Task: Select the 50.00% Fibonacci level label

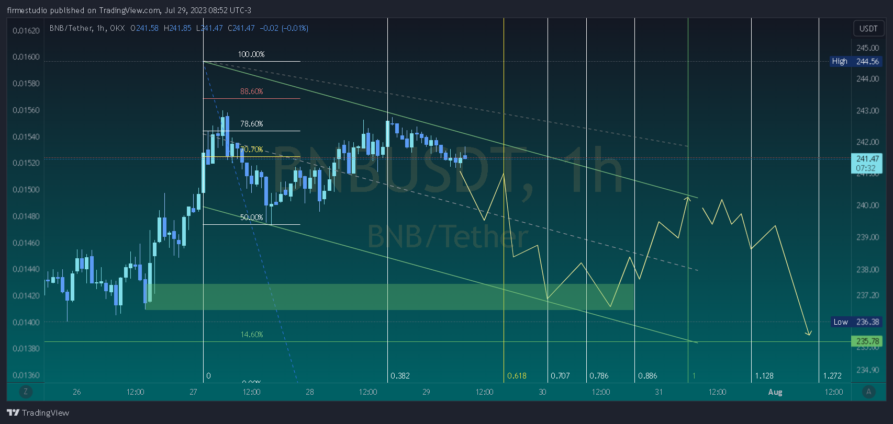Action: 251,217
